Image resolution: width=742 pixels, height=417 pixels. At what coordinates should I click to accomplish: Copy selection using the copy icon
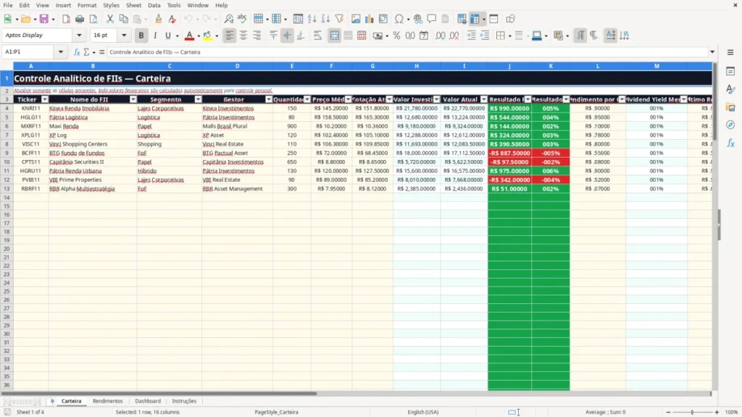click(123, 19)
